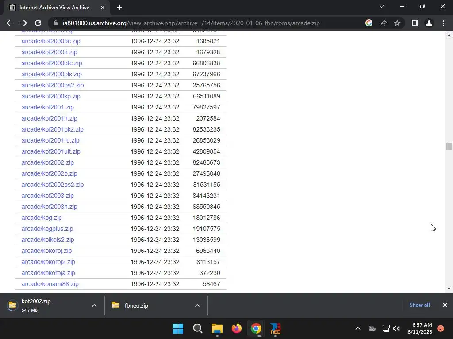
Task: Download arcade/kof2000pls.zip
Action: click(x=51, y=74)
